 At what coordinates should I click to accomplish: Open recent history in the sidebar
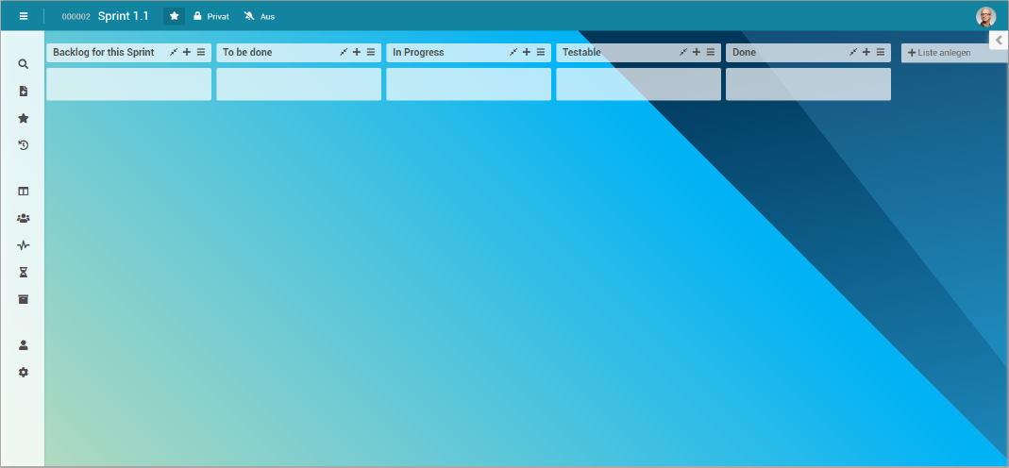pyautogui.click(x=24, y=145)
